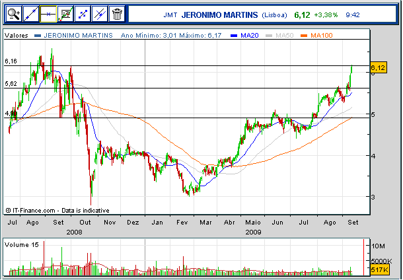Click the JMT ticker symbol
The image size is (403, 280).
tap(170, 15)
